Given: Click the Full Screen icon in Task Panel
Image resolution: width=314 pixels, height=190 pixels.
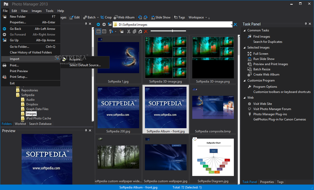Looking at the screenshot, I should pos(249,54).
